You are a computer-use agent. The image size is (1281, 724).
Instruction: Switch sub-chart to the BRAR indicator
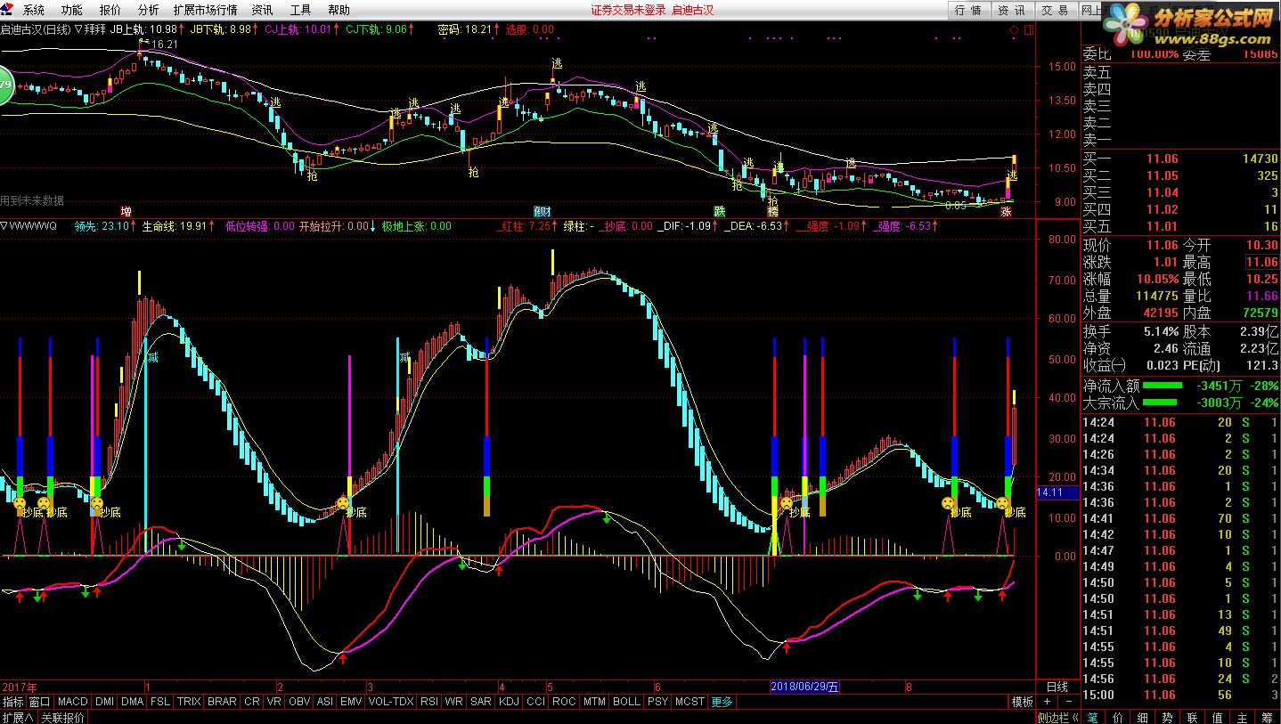pos(222,702)
